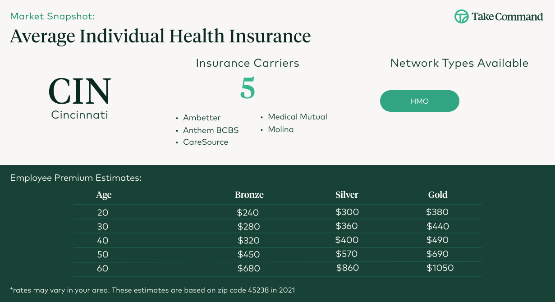Select the Ambetter carrier entry

coord(202,118)
